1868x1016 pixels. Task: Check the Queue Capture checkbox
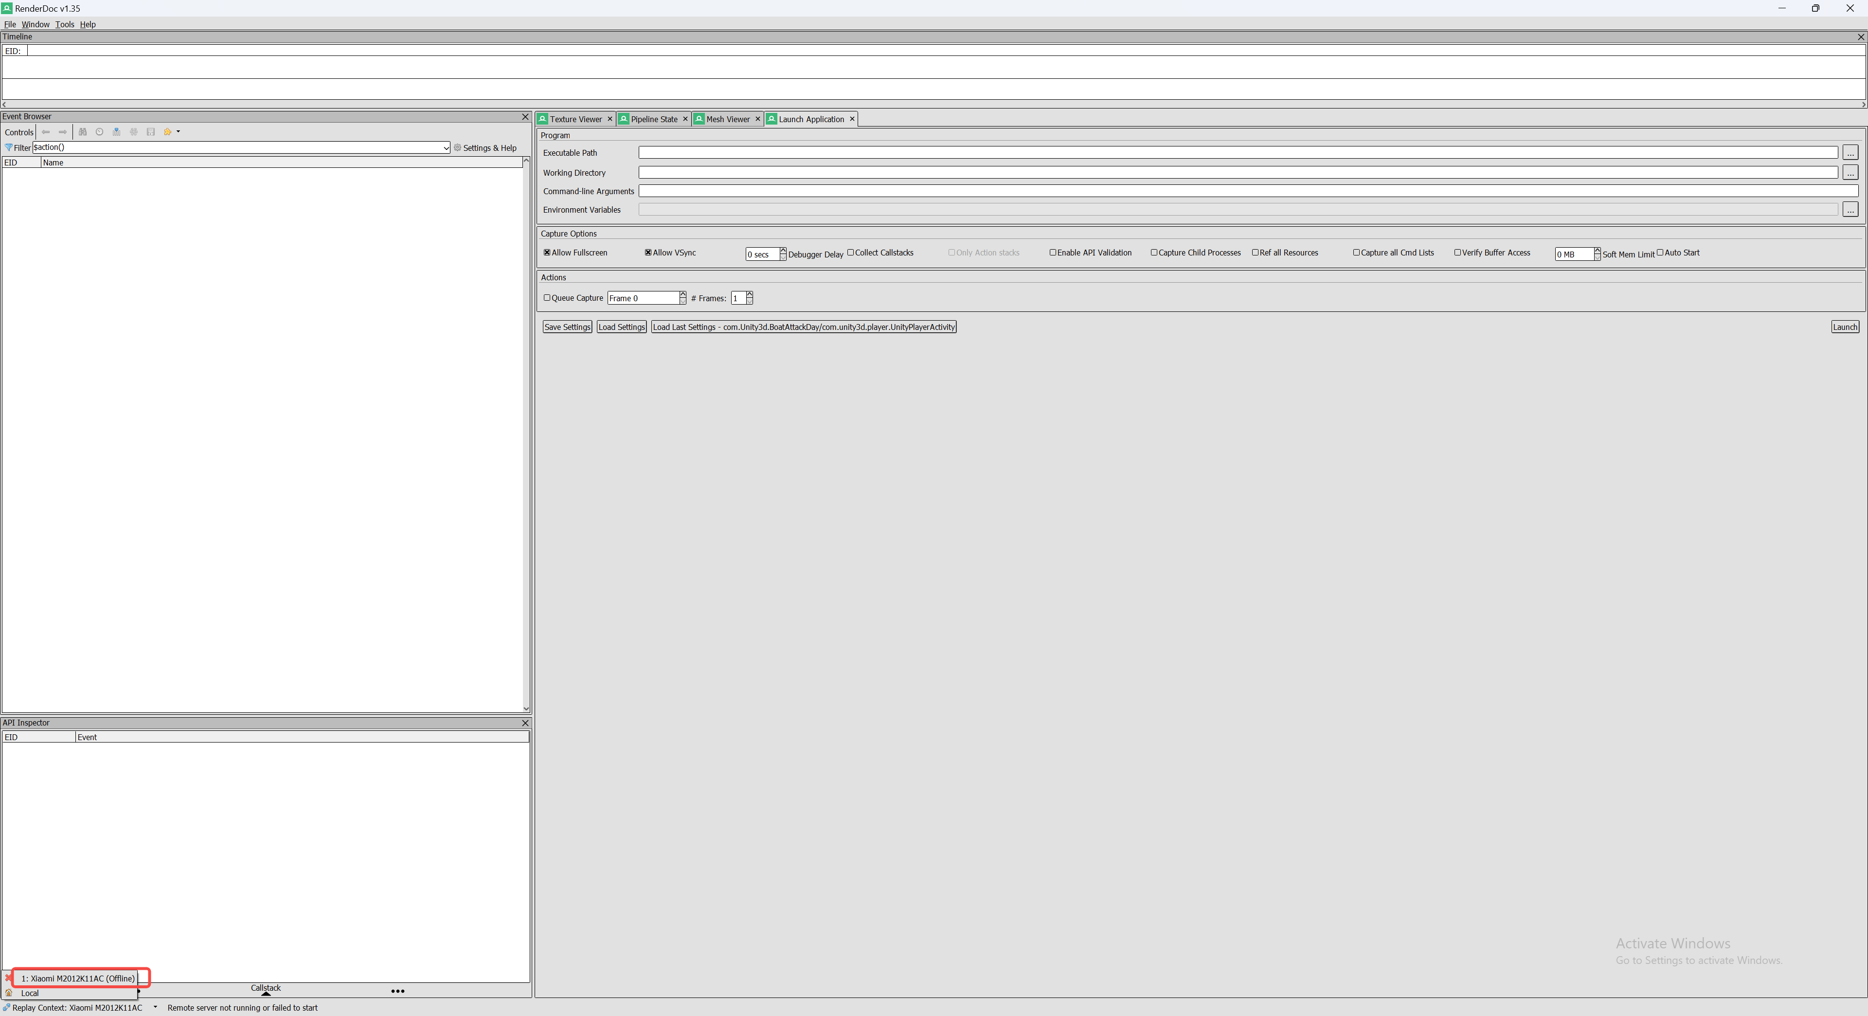click(x=547, y=298)
